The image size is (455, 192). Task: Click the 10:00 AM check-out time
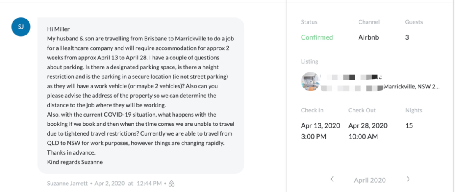tap(363, 136)
